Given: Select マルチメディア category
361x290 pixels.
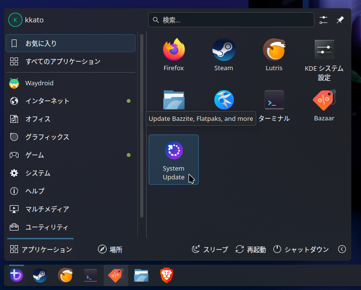Looking at the screenshot, I should (71, 209).
